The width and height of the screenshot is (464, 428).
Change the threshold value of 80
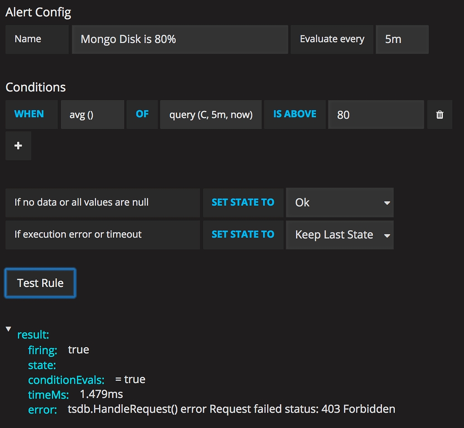(x=376, y=115)
